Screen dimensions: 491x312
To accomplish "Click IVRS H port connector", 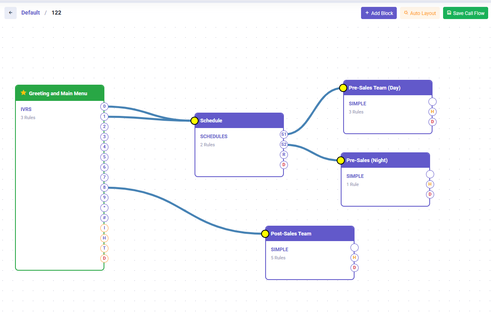I will [x=104, y=238].
